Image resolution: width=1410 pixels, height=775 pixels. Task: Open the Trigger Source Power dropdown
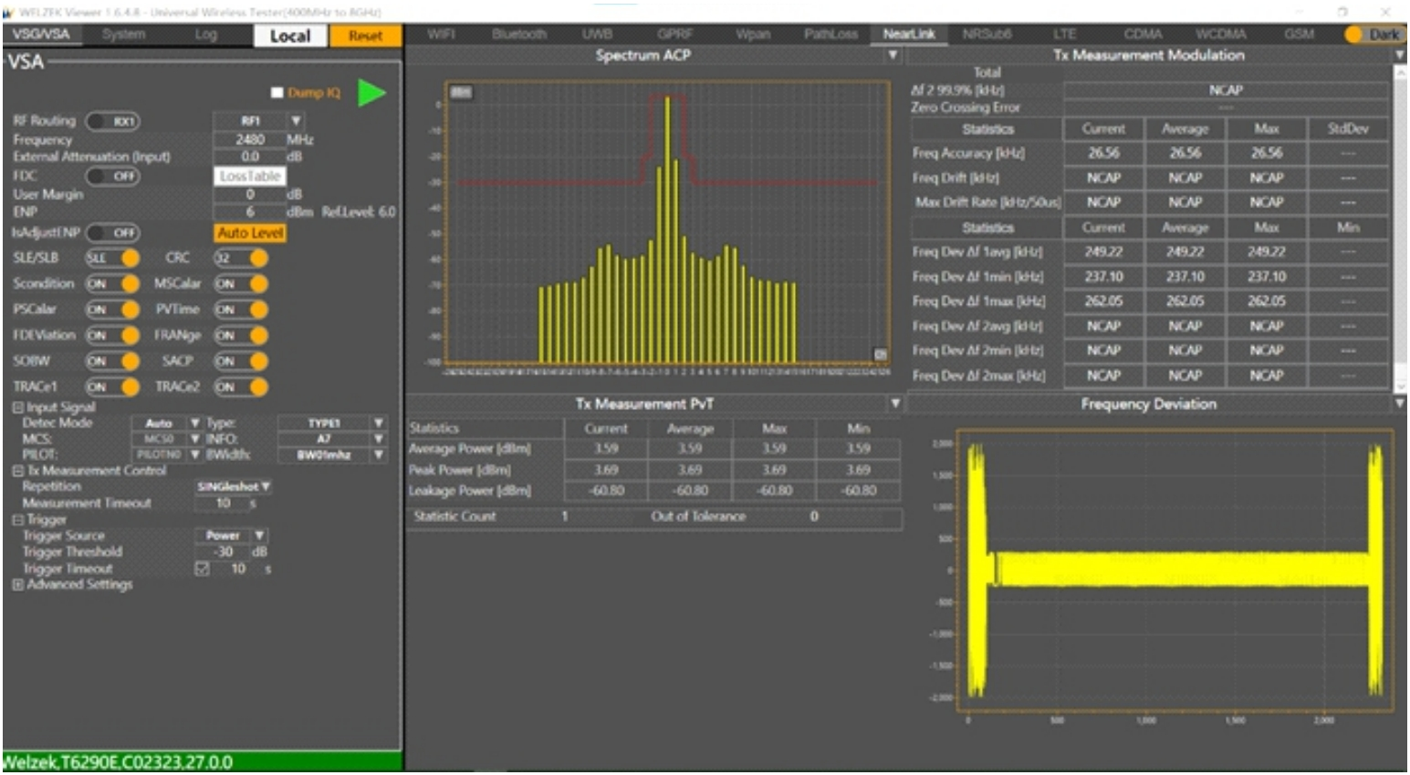click(x=259, y=536)
